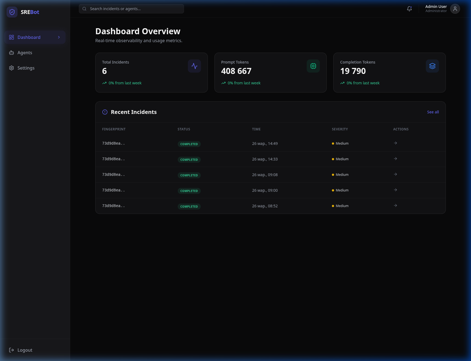471x361 pixels.
Task: Click the Agents robot icon
Action: [12, 53]
